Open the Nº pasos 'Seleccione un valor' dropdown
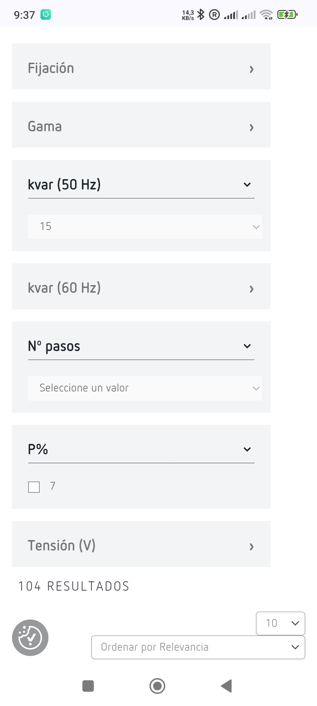Screen dimensions: 317x706 click(145, 388)
